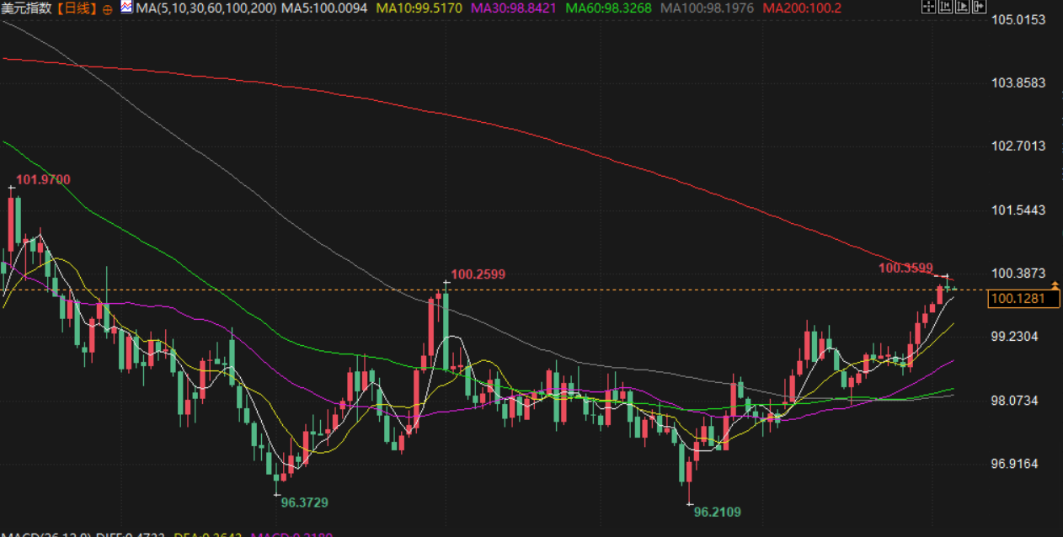Click the MA200:100.2 value label
The height and width of the screenshot is (537, 1063).
tap(803, 8)
